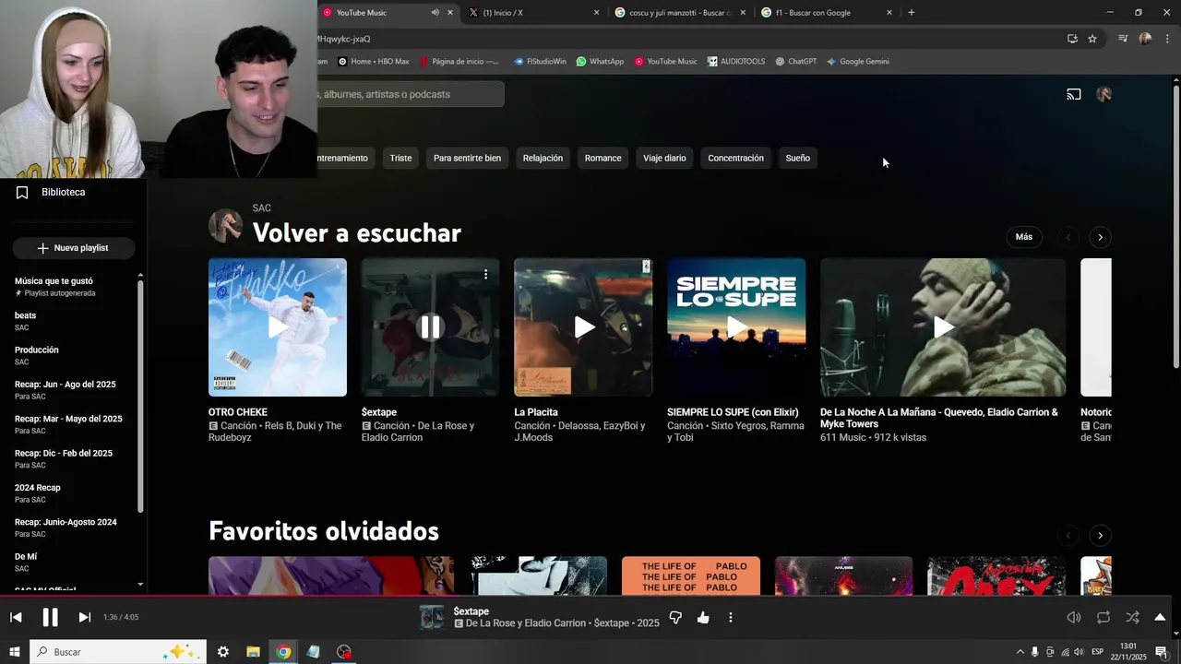Open player more options menu

(x=730, y=617)
